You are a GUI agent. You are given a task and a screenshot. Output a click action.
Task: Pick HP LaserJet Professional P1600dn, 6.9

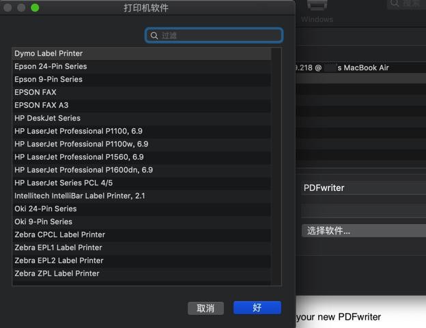pos(141,170)
